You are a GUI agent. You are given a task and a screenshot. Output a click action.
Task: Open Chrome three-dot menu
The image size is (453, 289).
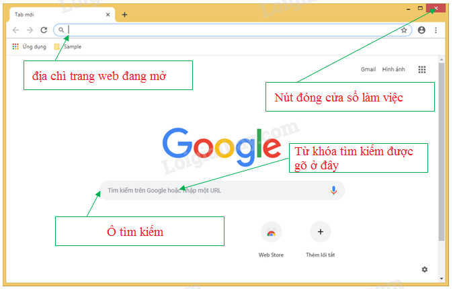436,30
